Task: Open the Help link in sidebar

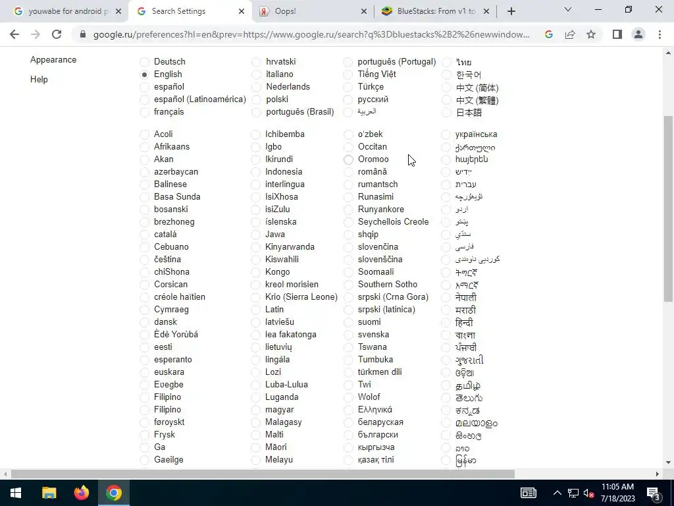Action: (x=39, y=80)
